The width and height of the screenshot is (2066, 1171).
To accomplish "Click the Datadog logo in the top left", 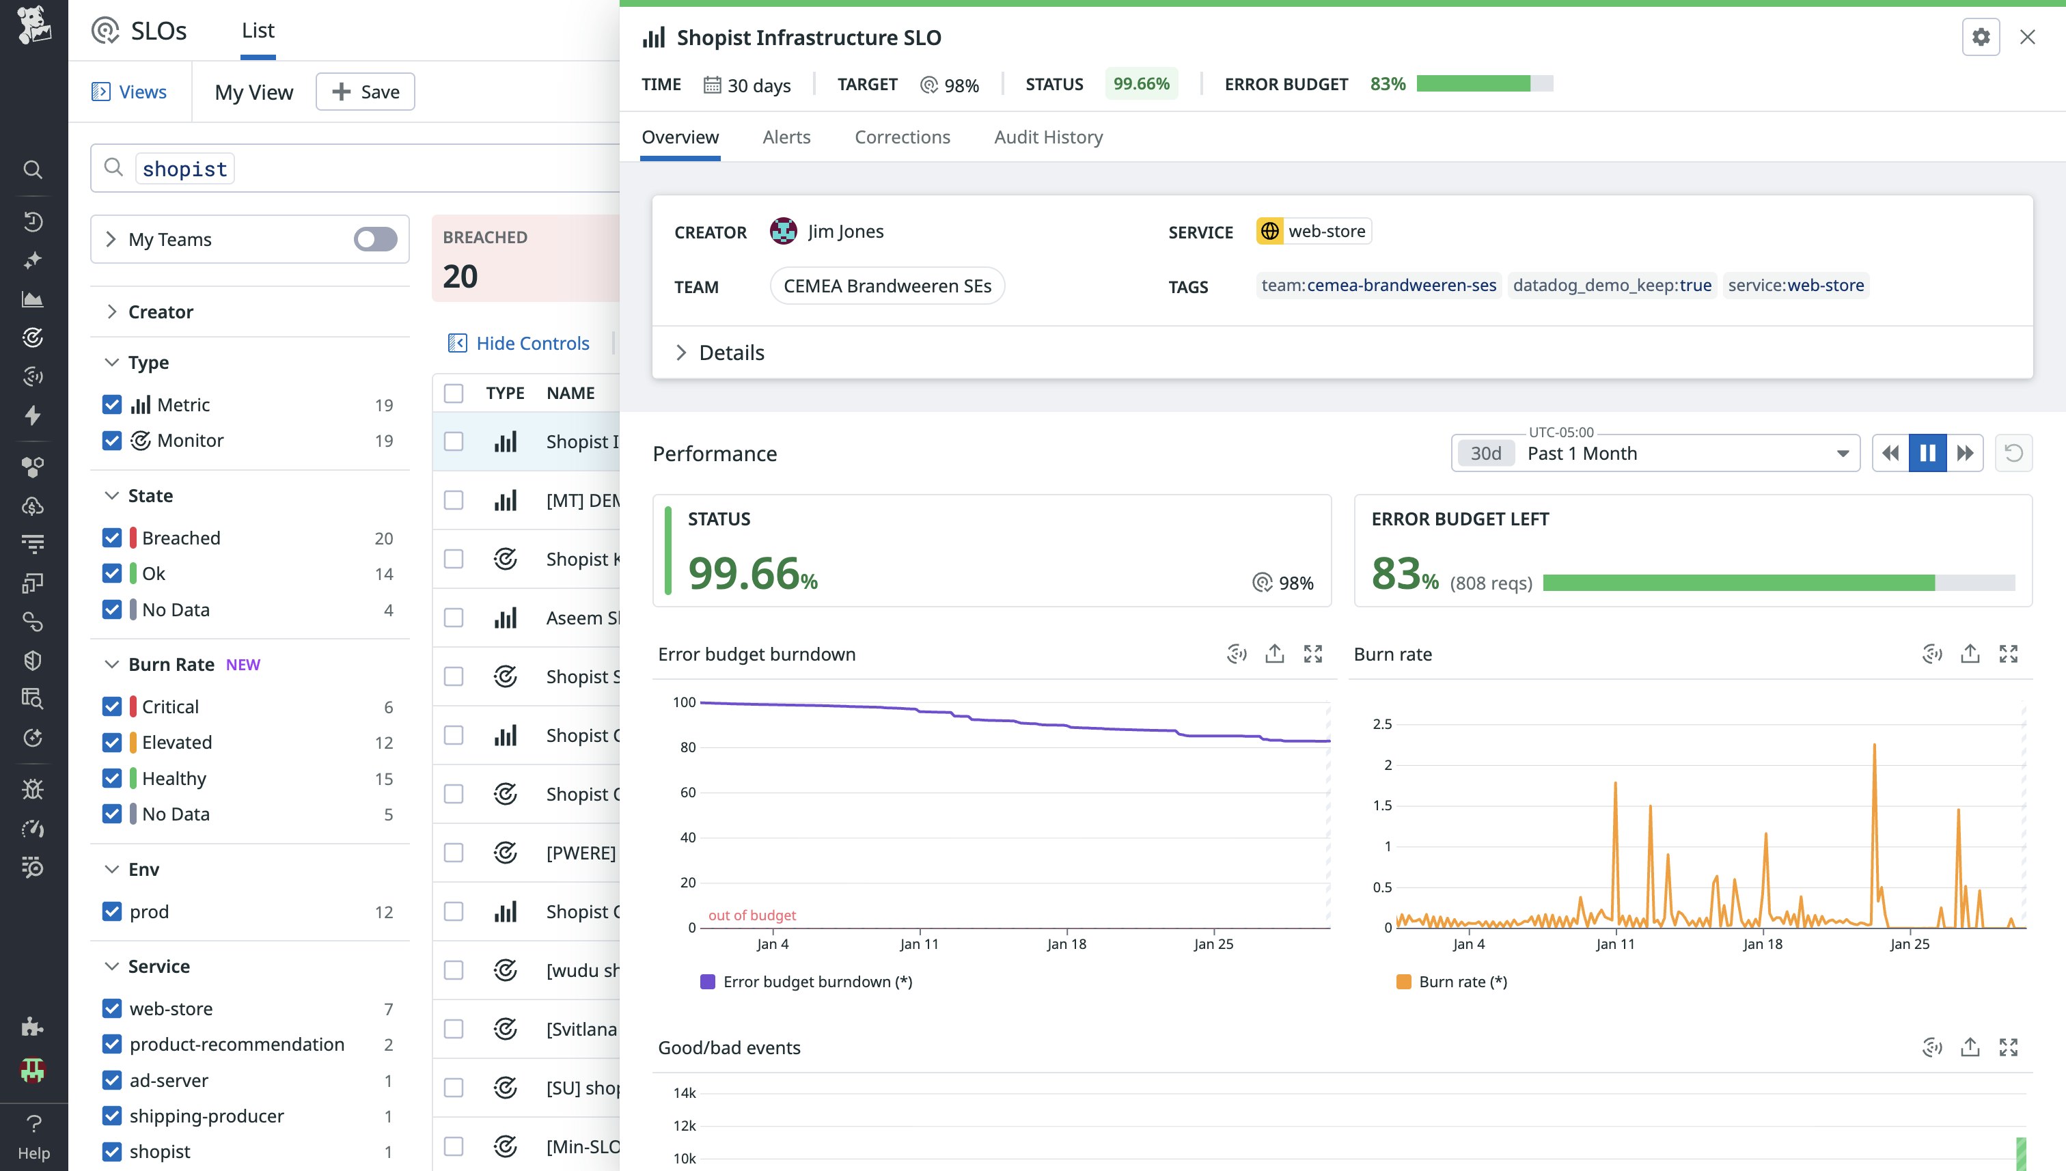I will coord(32,27).
